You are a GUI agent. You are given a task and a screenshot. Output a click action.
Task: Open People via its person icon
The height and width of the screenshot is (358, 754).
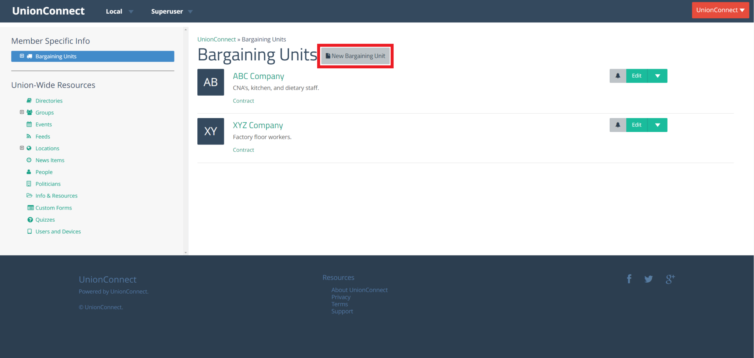(29, 172)
